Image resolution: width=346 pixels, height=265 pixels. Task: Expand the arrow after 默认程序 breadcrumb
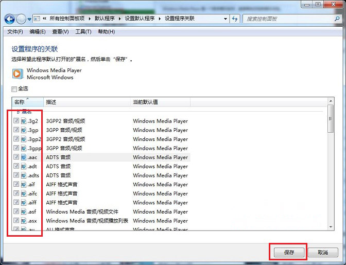[120, 19]
